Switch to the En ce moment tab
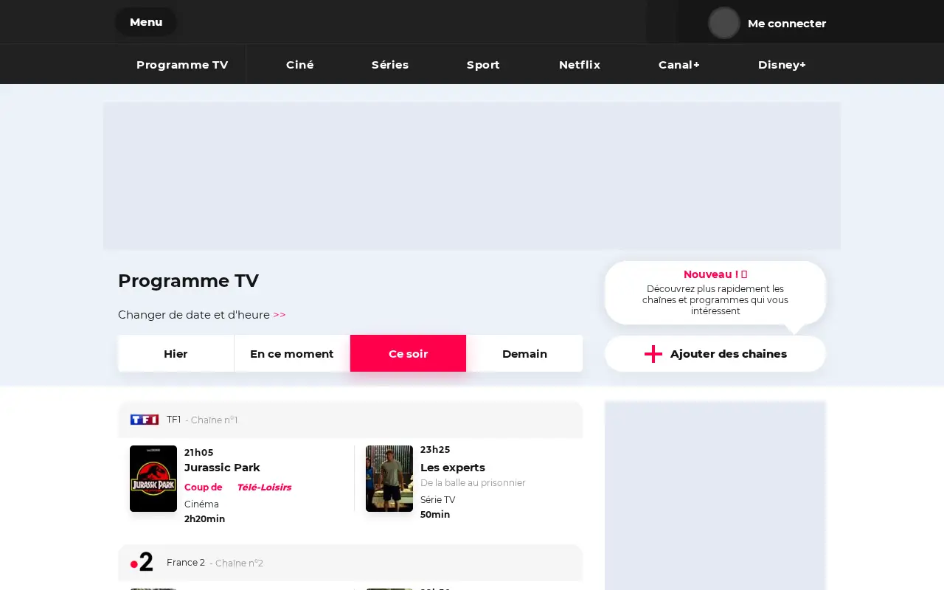This screenshot has height=590, width=944. coord(292,353)
